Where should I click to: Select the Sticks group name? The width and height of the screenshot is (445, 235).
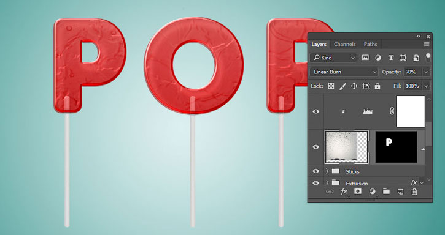pos(352,171)
